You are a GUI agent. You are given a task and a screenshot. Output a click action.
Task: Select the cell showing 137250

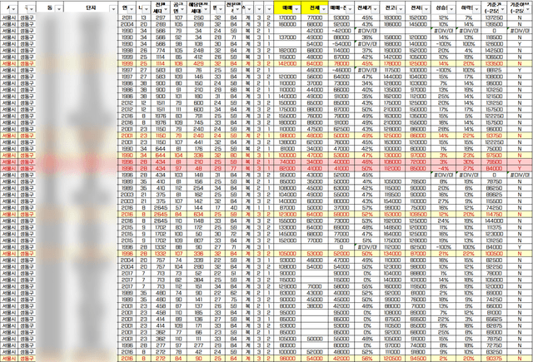click(x=494, y=17)
